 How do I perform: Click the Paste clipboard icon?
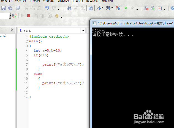point(39,8)
